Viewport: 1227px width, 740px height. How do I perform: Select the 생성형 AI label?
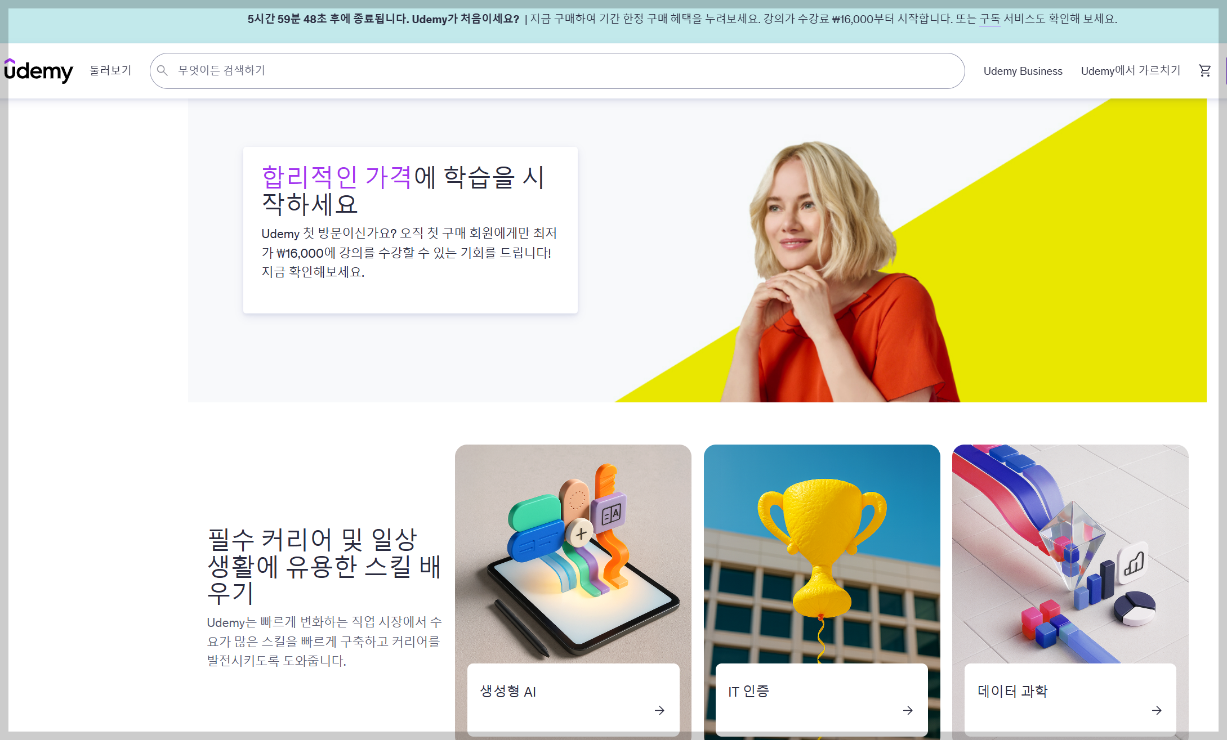click(508, 691)
